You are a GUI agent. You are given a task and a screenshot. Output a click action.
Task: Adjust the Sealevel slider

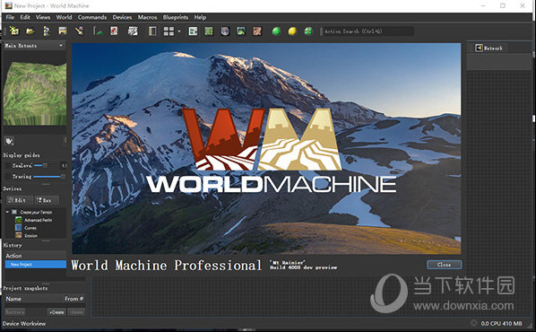[x=40, y=165]
